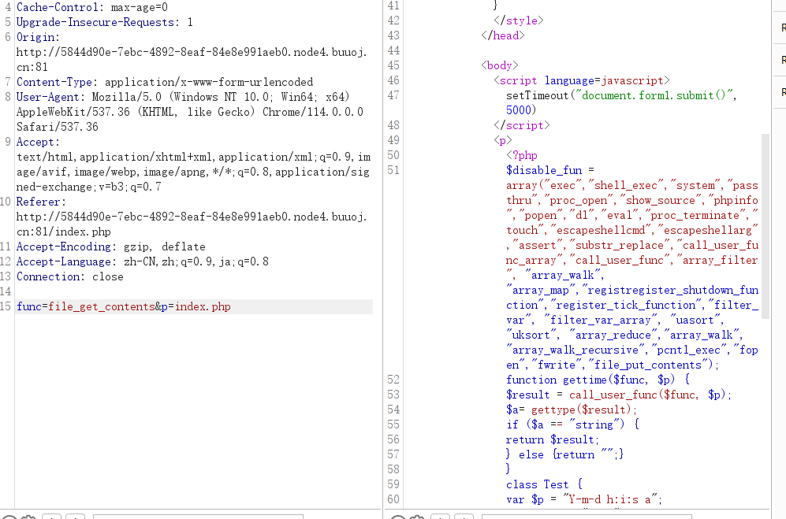The image size is (786, 519).
Task: Click the Accept-Language header line
Action: coord(143,261)
